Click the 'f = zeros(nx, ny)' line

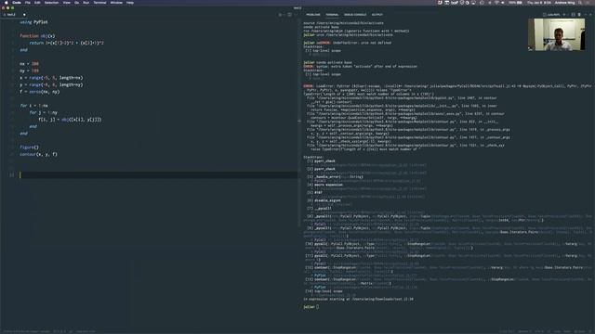39,91
